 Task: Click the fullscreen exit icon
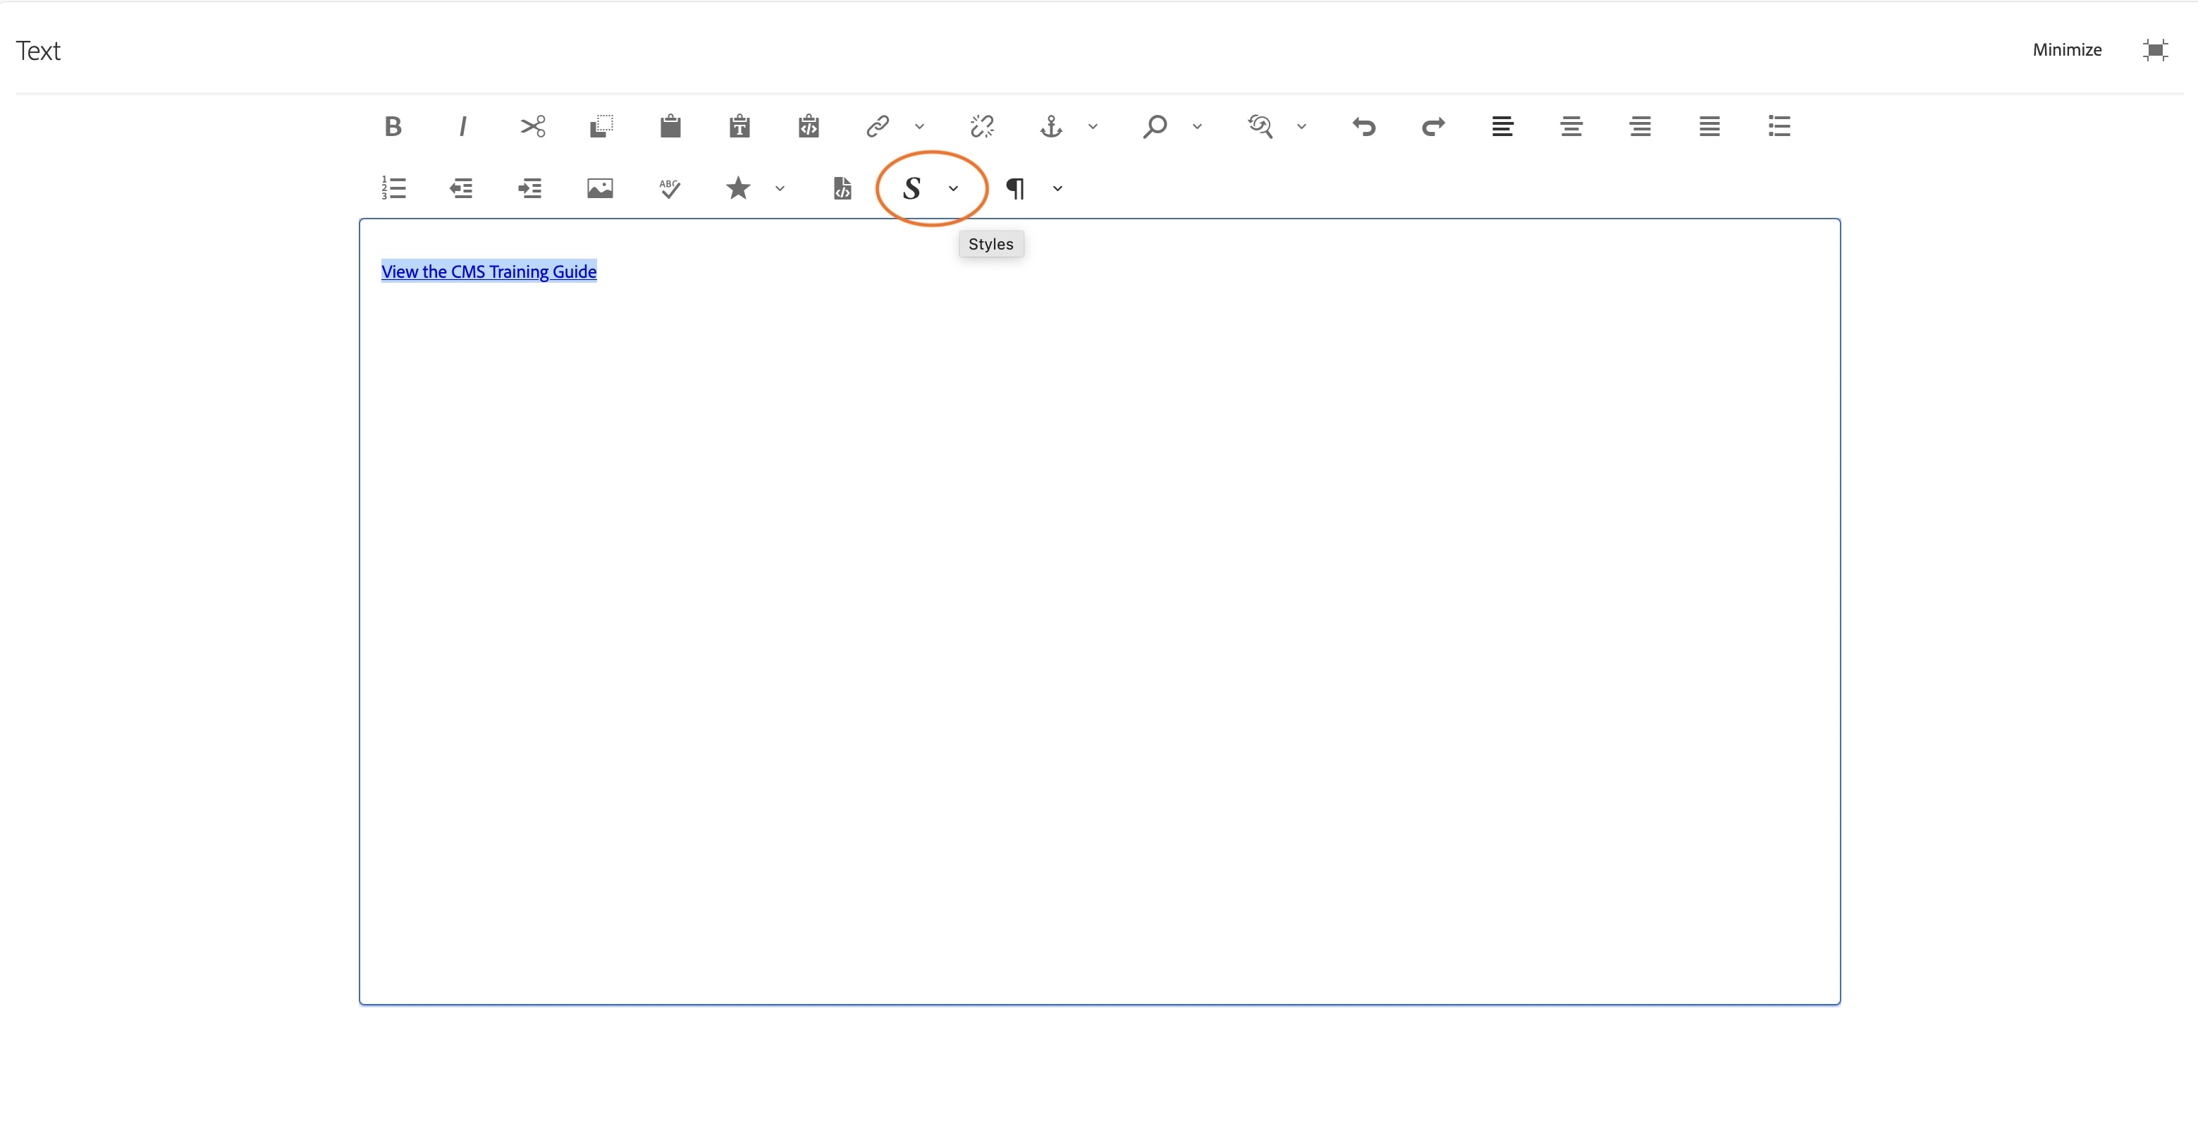coord(2155,50)
